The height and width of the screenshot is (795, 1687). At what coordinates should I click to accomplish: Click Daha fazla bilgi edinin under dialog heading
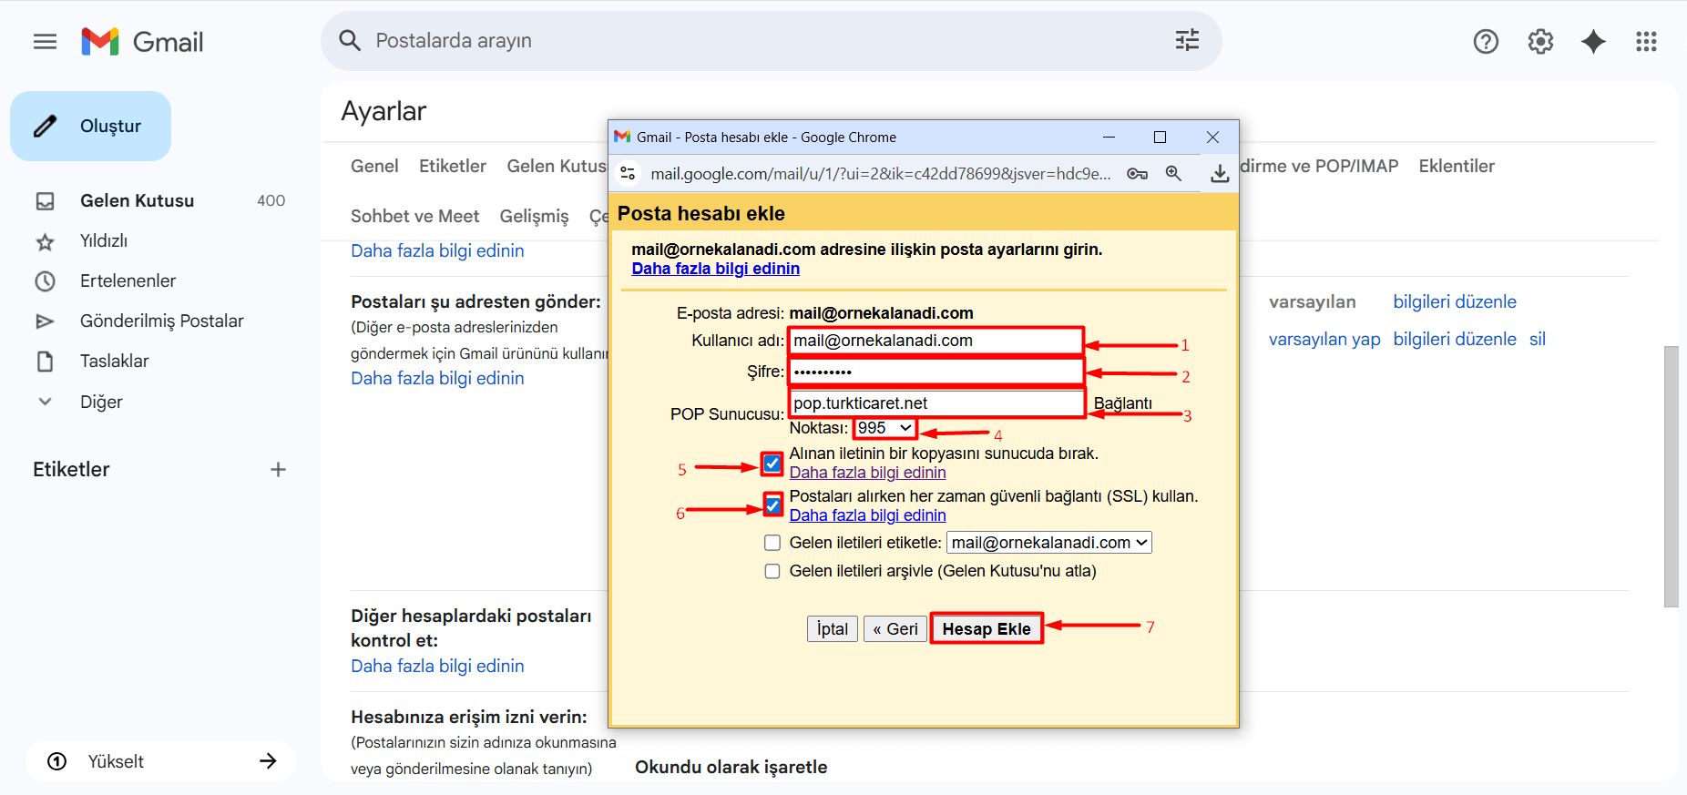(716, 269)
